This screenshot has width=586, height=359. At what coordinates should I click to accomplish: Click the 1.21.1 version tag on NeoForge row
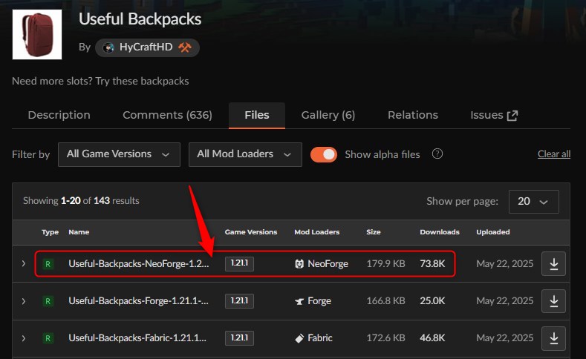(x=239, y=263)
